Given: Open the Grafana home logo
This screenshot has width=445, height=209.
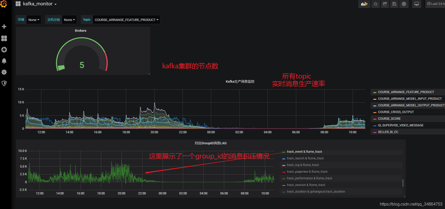Looking at the screenshot, I should click(x=4, y=4).
